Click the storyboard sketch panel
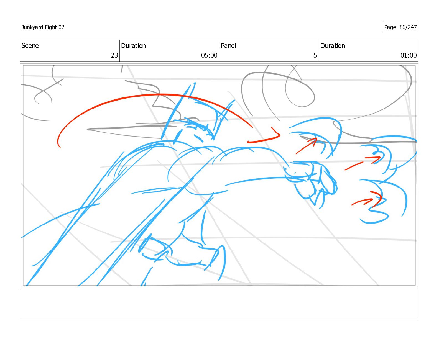 219,175
